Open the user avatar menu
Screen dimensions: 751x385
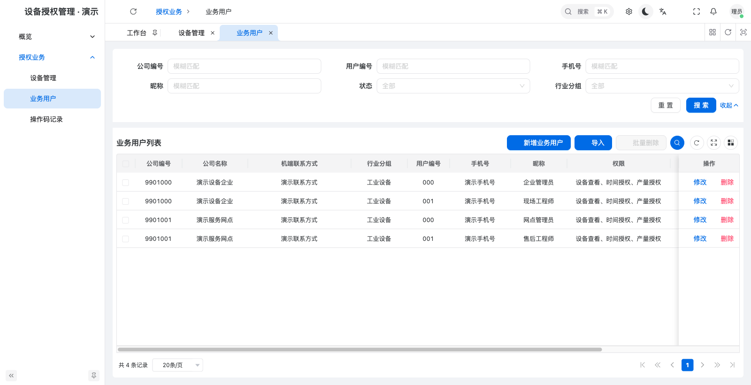pyautogui.click(x=737, y=12)
